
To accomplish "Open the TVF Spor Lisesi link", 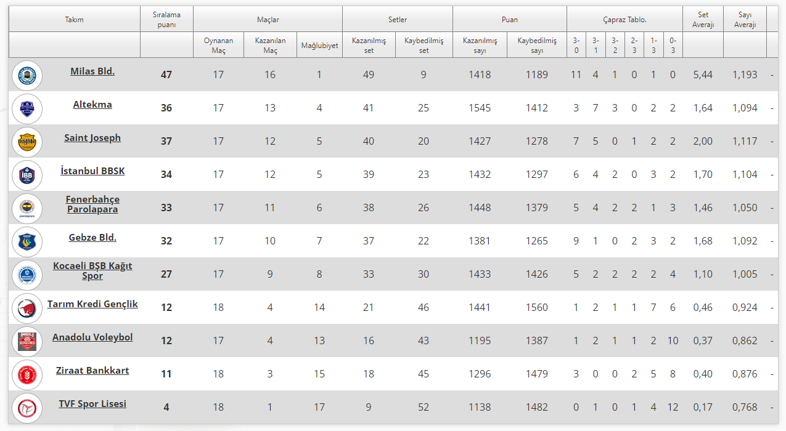I will [x=92, y=404].
